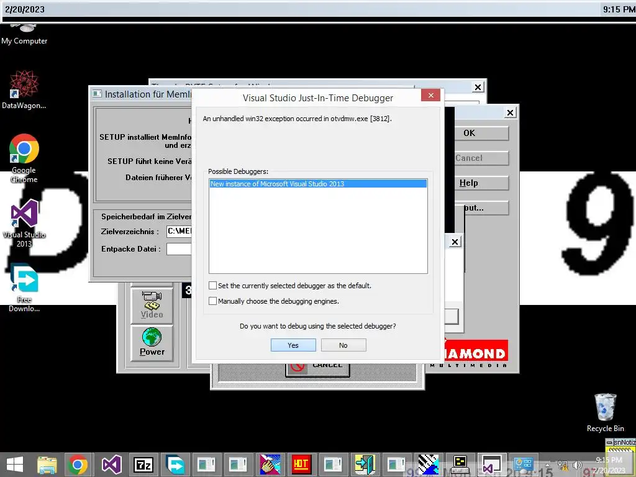Viewport: 636px width, 477px height.
Task: Click the Video button with camera icon
Action: click(x=152, y=305)
